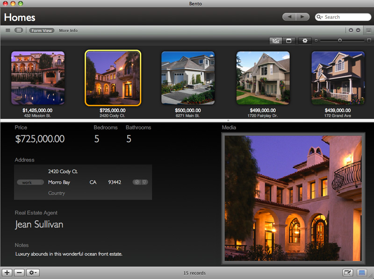Go to the previous record arrow
The width and height of the screenshot is (374, 279).
tap(289, 17)
